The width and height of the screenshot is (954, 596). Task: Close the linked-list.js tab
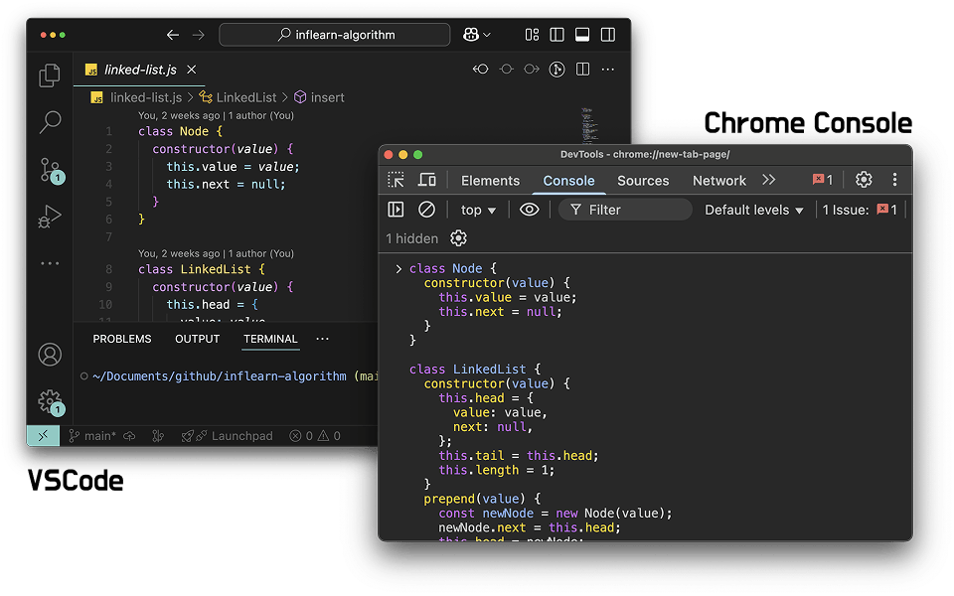(x=191, y=70)
